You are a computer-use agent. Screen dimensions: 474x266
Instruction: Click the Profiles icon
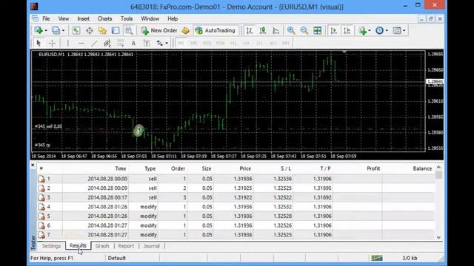tap(56, 30)
